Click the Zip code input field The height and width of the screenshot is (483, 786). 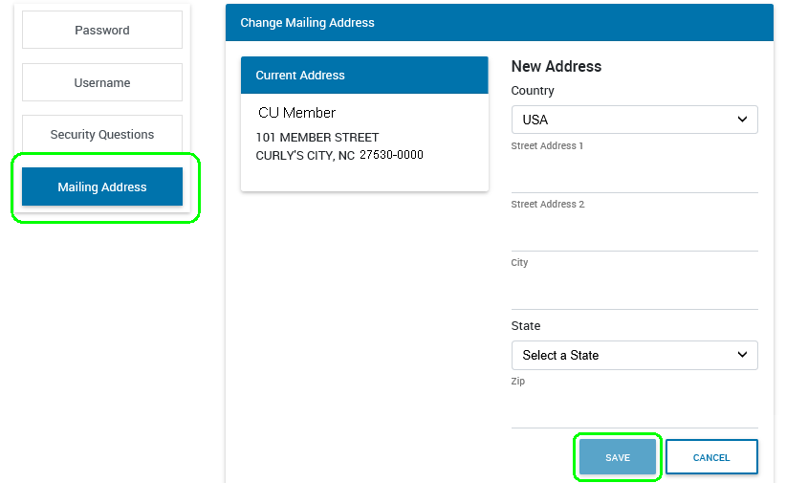click(634, 410)
